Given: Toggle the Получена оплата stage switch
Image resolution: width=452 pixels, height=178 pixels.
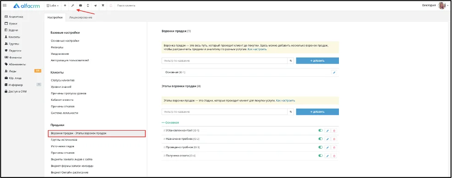Looking at the screenshot, I should point(320,155).
